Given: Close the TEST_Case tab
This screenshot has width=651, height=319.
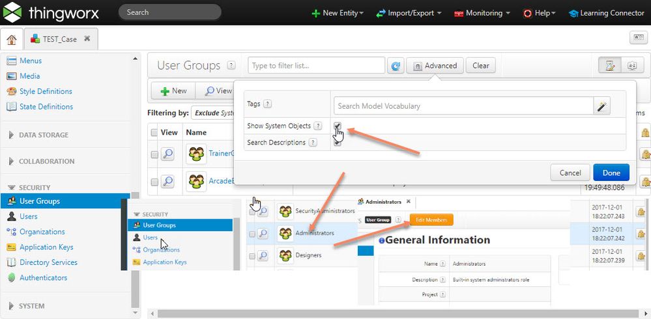Looking at the screenshot, I should 87,38.
